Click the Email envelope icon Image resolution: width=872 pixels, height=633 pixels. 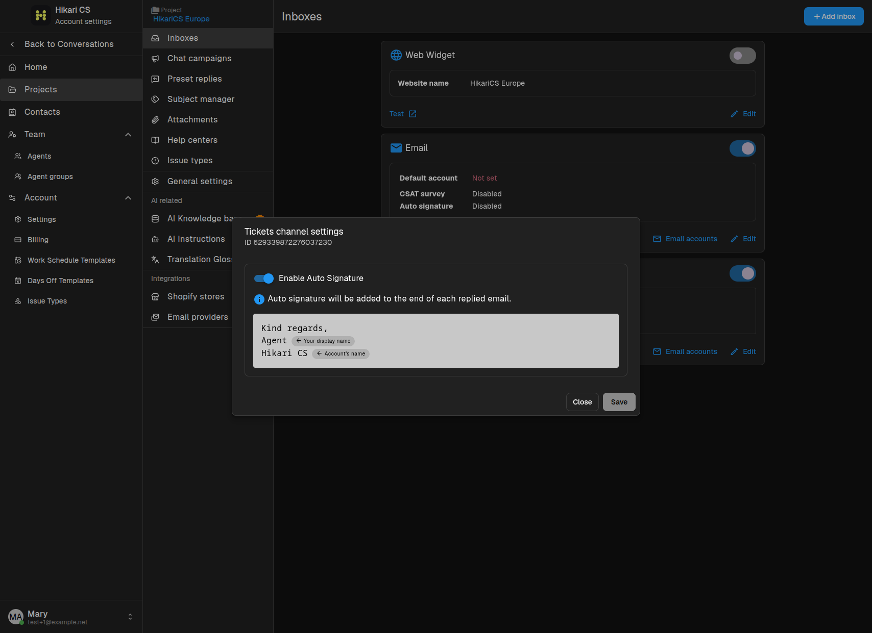click(x=396, y=148)
